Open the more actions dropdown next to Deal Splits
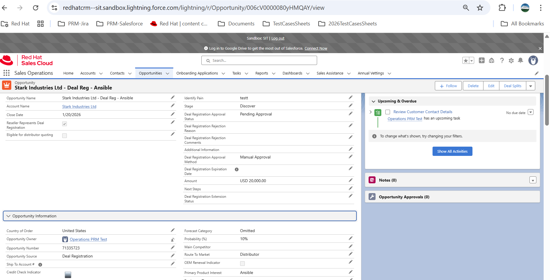550x280 pixels. [x=531, y=86]
